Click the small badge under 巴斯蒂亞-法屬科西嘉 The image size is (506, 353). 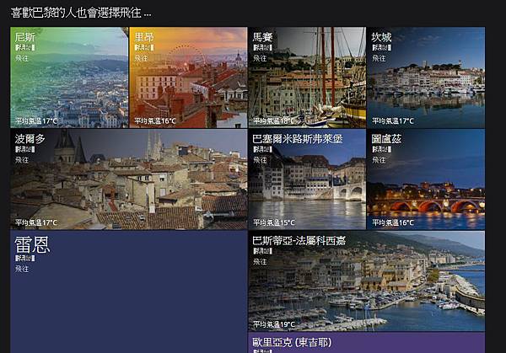point(262,251)
